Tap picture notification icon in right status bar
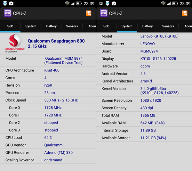Viewport: 192px width, 171px height. tap(101, 4)
